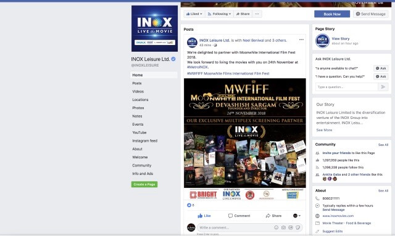Open the Page Story avatar ring
This screenshot has width=395, height=236.
322,41
